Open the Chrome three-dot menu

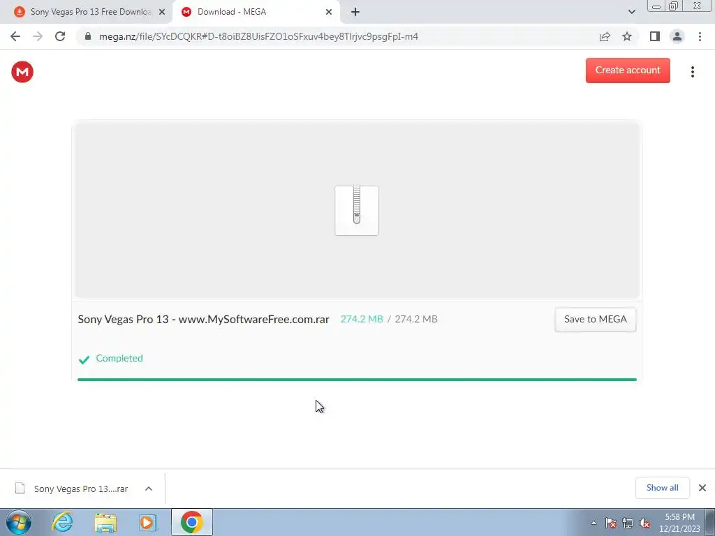pos(700,36)
